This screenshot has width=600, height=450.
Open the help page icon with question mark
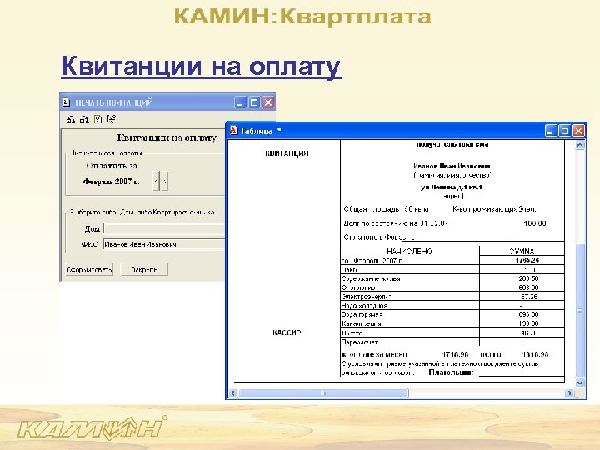pyautogui.click(x=98, y=119)
